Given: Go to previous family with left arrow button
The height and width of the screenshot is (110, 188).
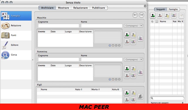Looking at the screenshot, I should (x=135, y=15).
